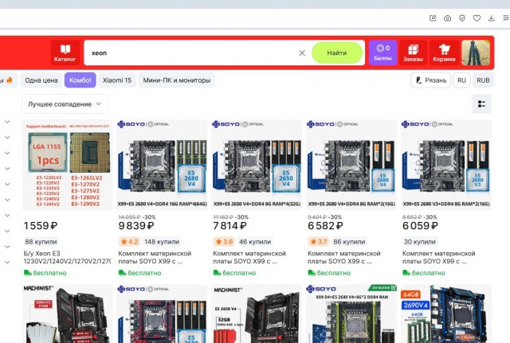
Task: Select the Мини-ПК и мониторы tab
Action: 177,80
